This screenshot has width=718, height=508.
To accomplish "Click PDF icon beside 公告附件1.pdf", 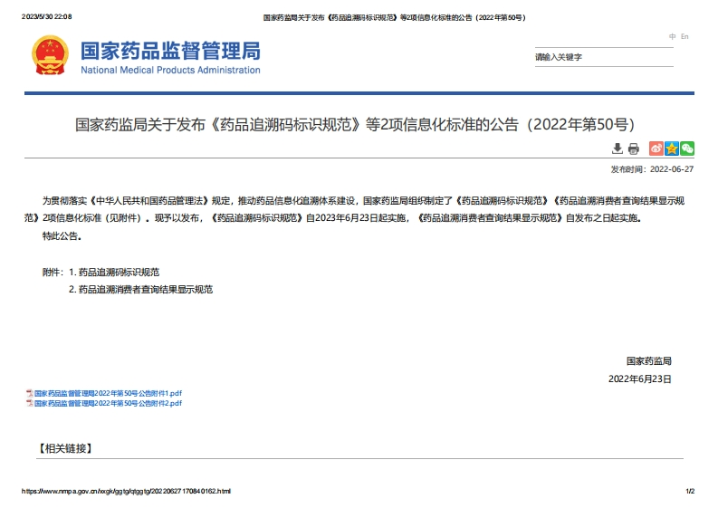I will point(29,393).
